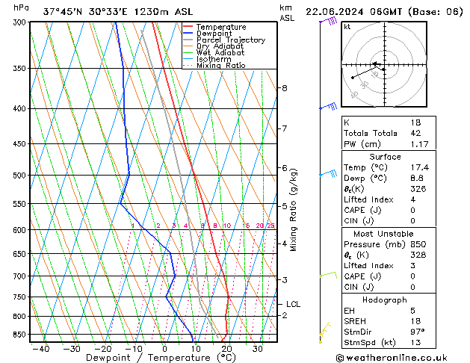Click the yellow-green wind barb near 700 hPa
The width and height of the screenshot is (470, 363).
pos(328,276)
